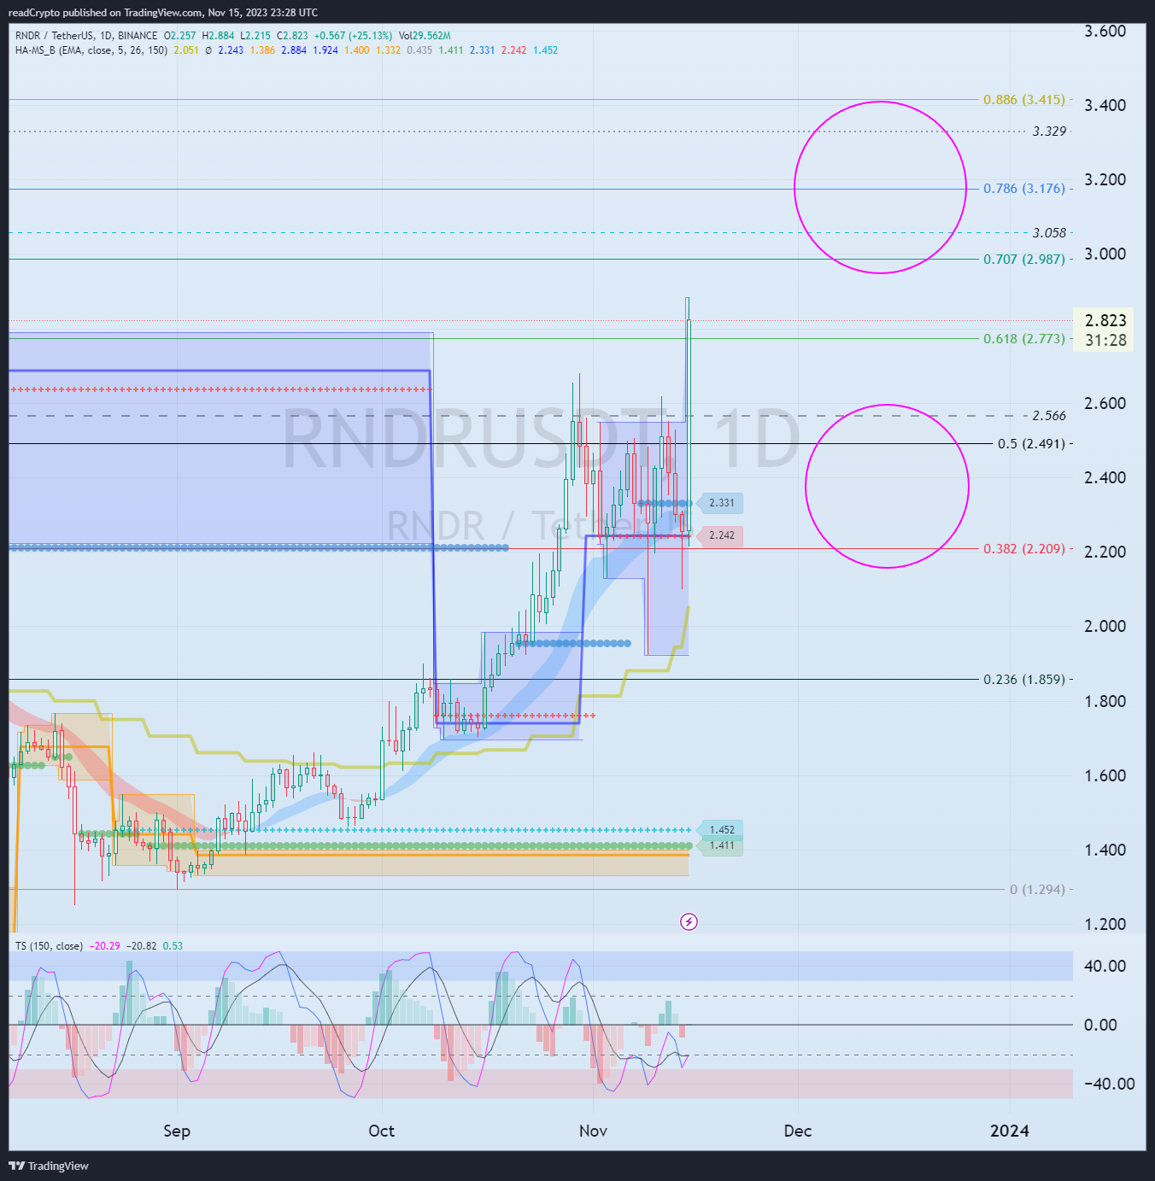Screen dimensions: 1155x1181
Task: Click 0.00 on the oscillator axis
Action: 1100,1025
